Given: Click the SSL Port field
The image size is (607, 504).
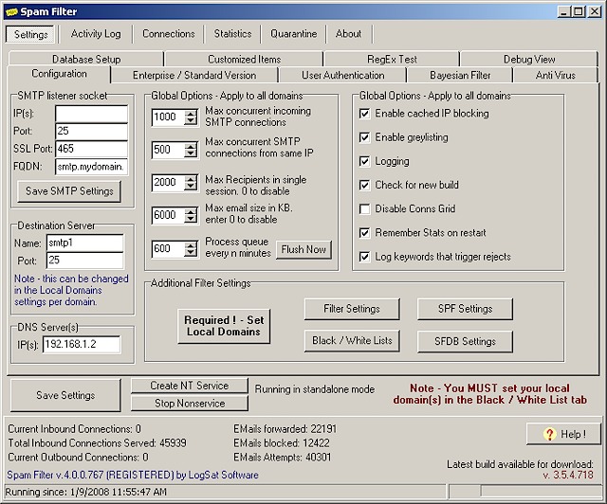Looking at the screenshot, I should [x=91, y=149].
